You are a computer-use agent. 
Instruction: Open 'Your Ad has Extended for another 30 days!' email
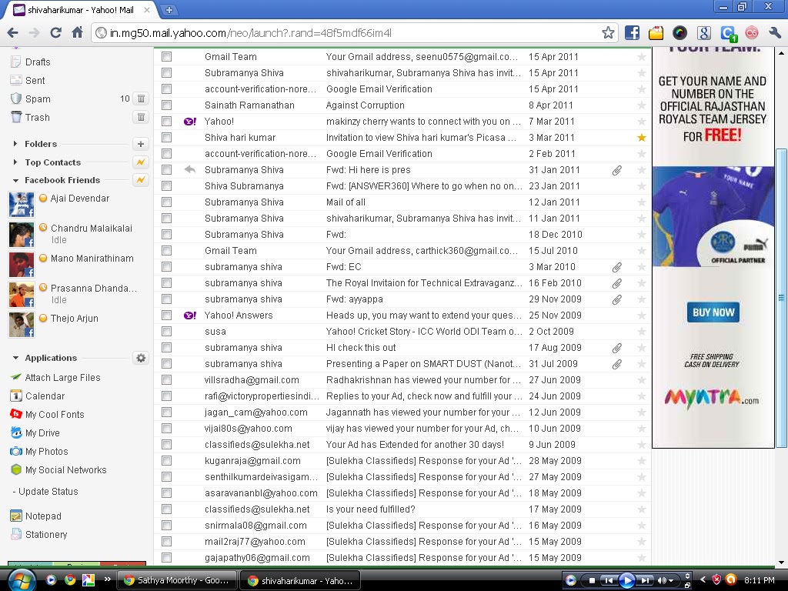pyautogui.click(x=415, y=445)
